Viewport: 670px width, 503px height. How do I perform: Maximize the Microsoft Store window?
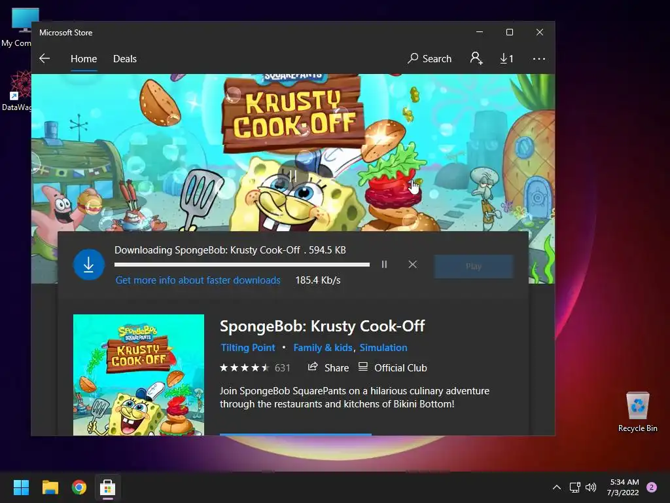coord(509,32)
